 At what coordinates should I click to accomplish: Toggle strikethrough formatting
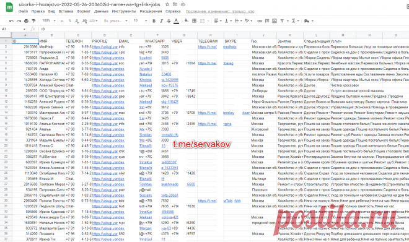pos(169,21)
